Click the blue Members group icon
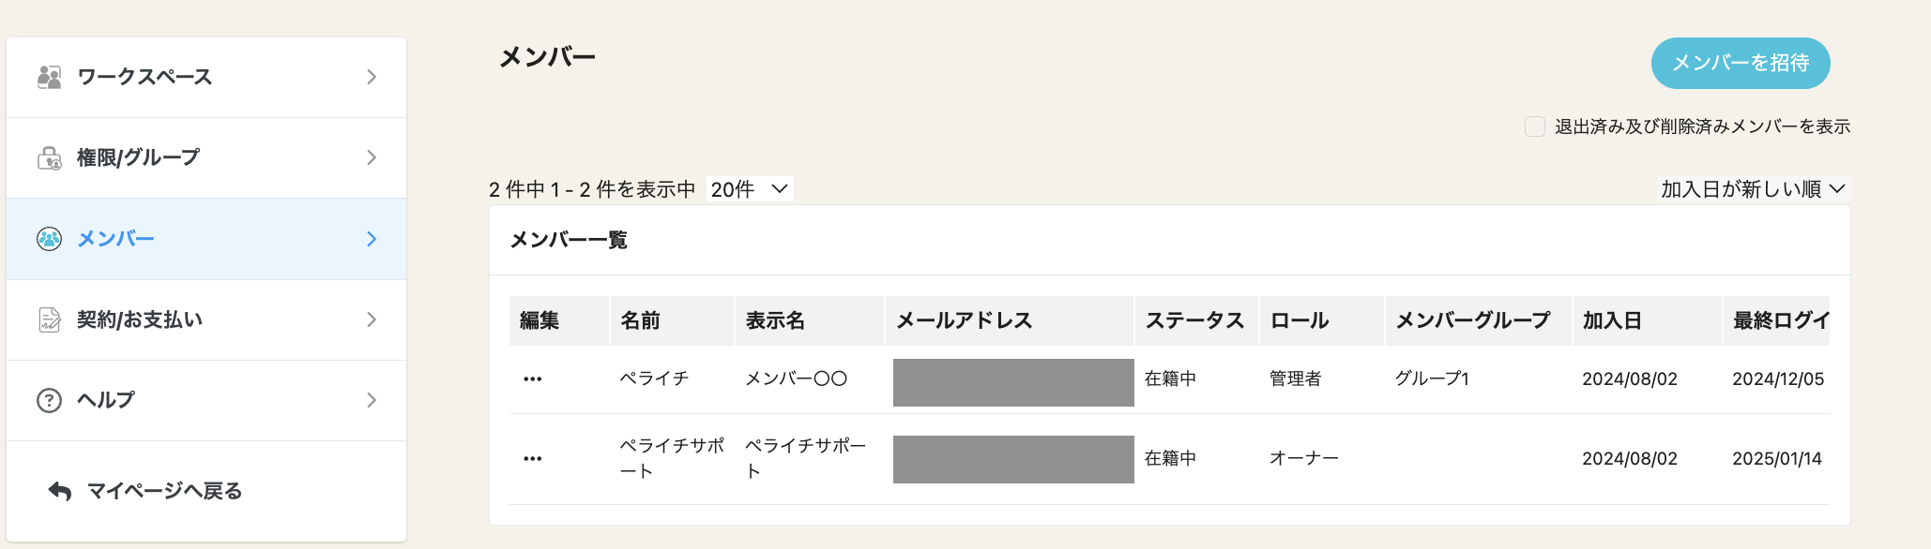 pos(49,239)
